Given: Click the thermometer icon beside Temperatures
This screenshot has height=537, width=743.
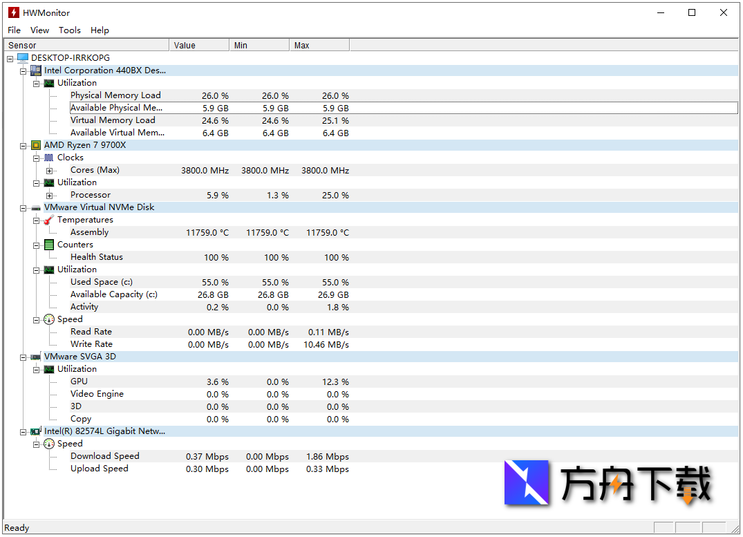Looking at the screenshot, I should (48, 220).
